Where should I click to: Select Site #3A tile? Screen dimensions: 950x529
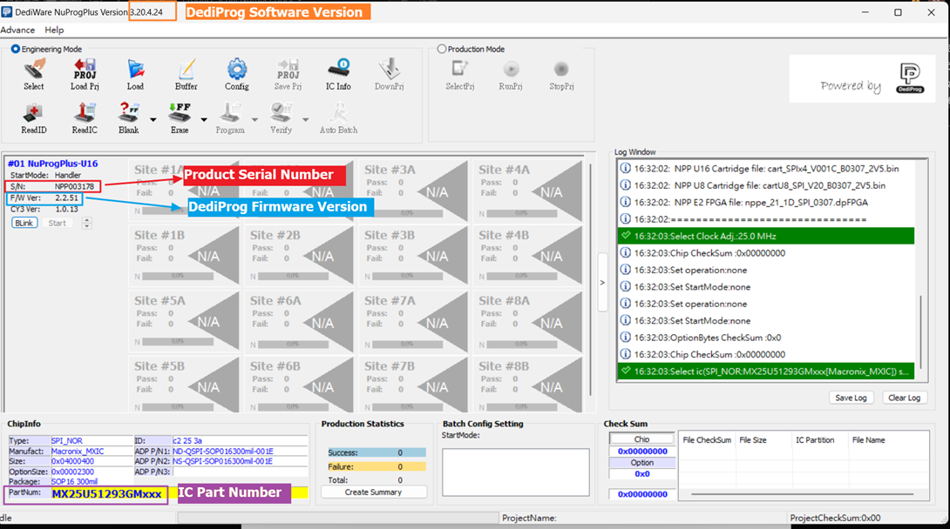point(416,191)
